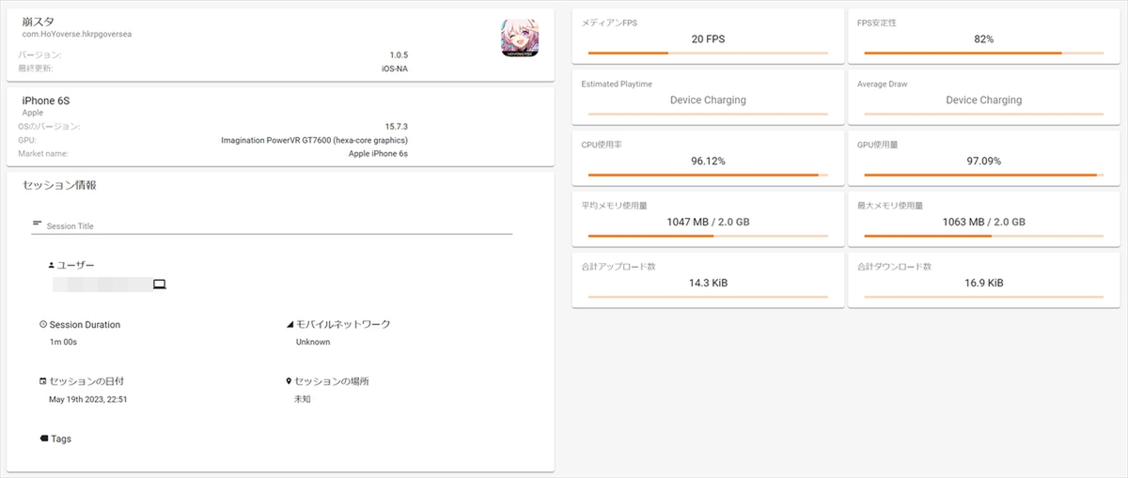Open the 平均メモリ使用量 card
Screen dimensions: 1128x478
click(x=708, y=218)
